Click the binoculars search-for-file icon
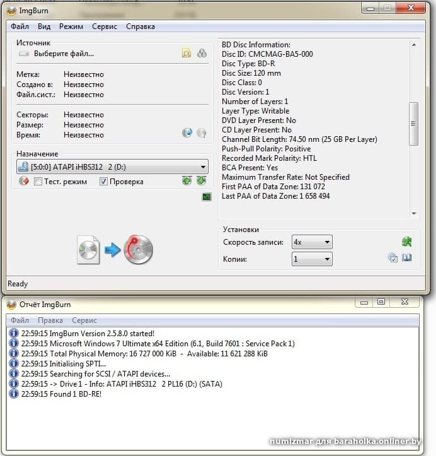The height and width of the screenshot is (456, 436). (202, 53)
